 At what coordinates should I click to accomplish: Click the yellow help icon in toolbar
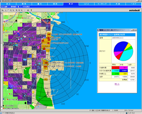pyautogui.click(x=31, y=10)
